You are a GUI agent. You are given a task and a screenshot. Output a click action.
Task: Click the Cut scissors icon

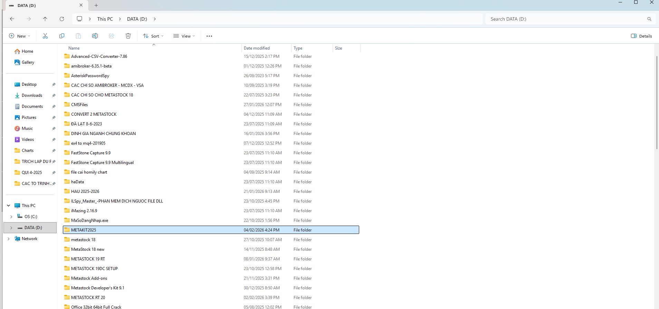[45, 36]
